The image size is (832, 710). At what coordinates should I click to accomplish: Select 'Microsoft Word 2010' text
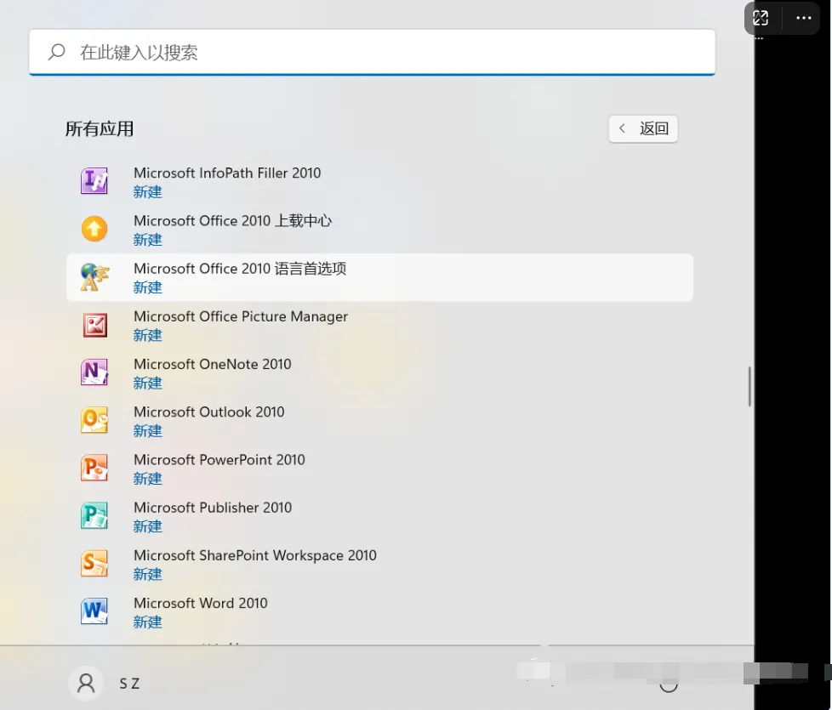coord(201,603)
